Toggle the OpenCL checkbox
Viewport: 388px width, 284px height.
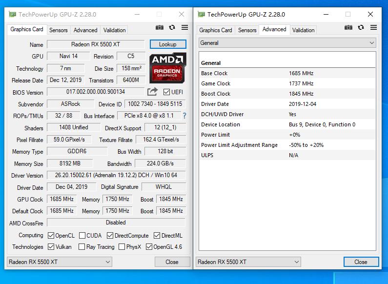click(x=51, y=236)
